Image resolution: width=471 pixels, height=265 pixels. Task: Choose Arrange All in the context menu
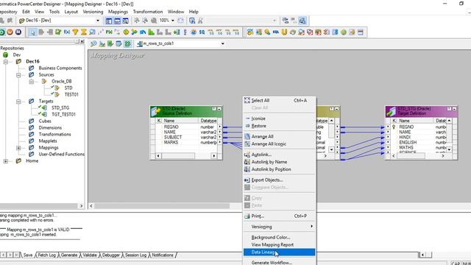click(280, 136)
